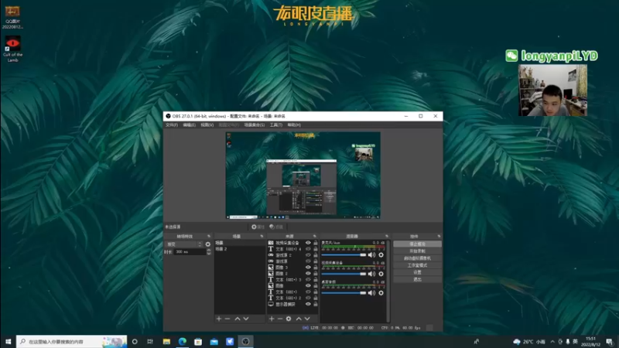Adjust the 麦克风/Aux volume slider

point(344,255)
